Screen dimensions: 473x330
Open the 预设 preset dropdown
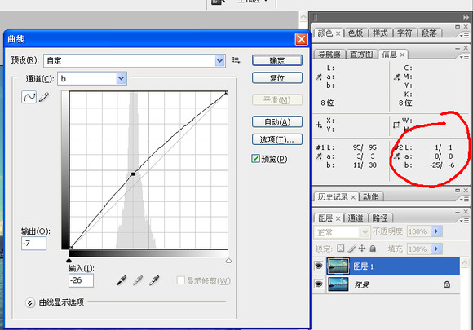(135, 60)
